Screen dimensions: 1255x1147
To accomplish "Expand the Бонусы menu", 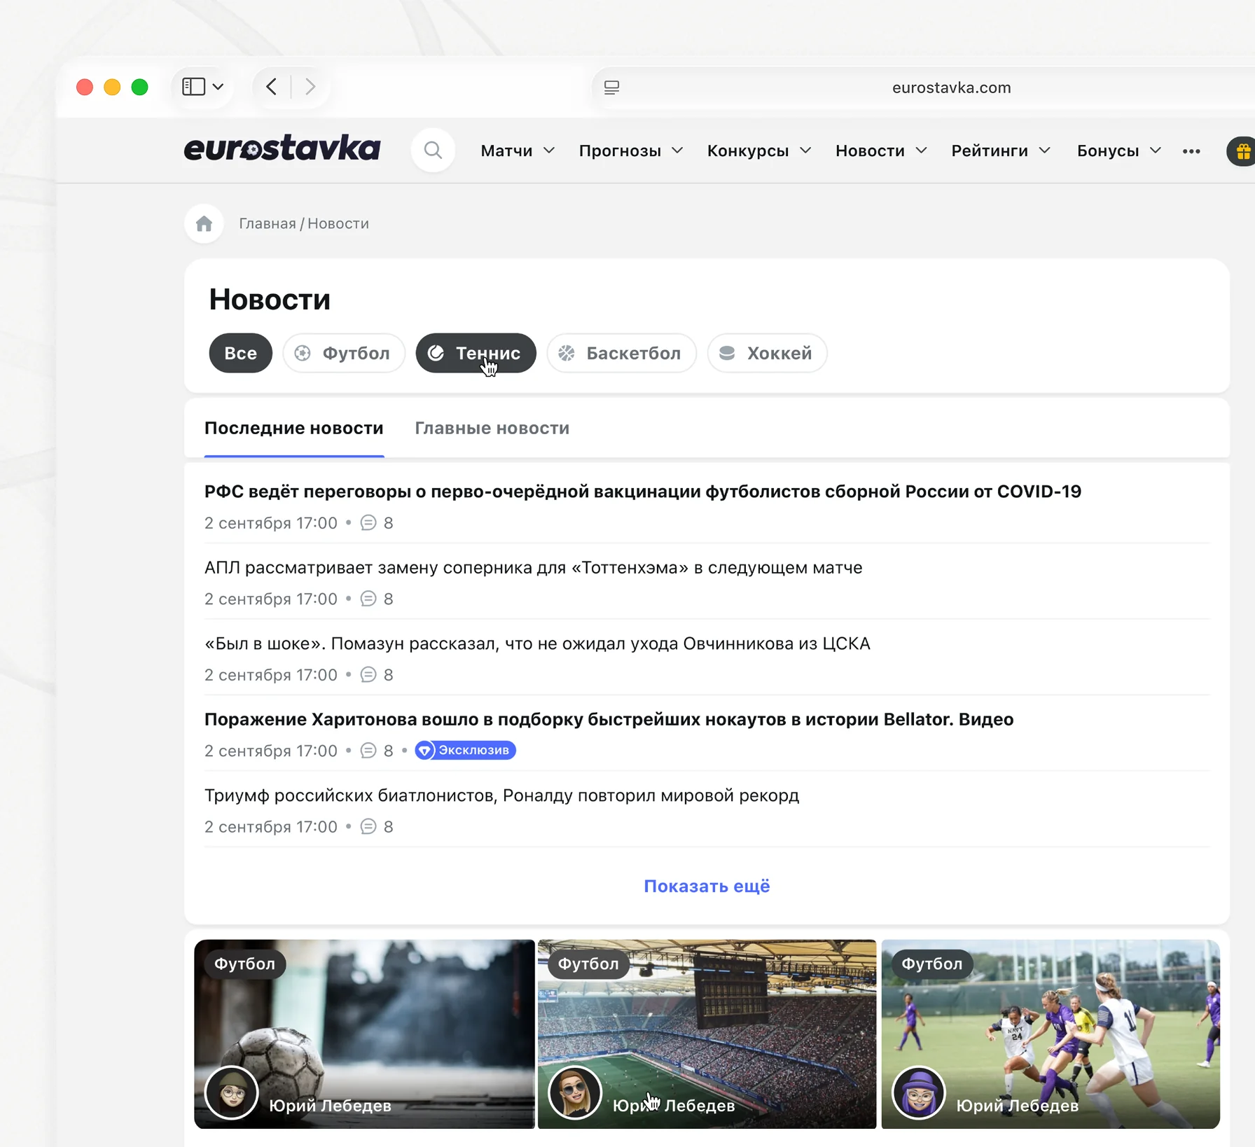I will (x=1119, y=151).
